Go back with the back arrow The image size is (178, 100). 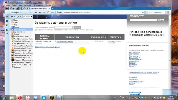point(40,12)
